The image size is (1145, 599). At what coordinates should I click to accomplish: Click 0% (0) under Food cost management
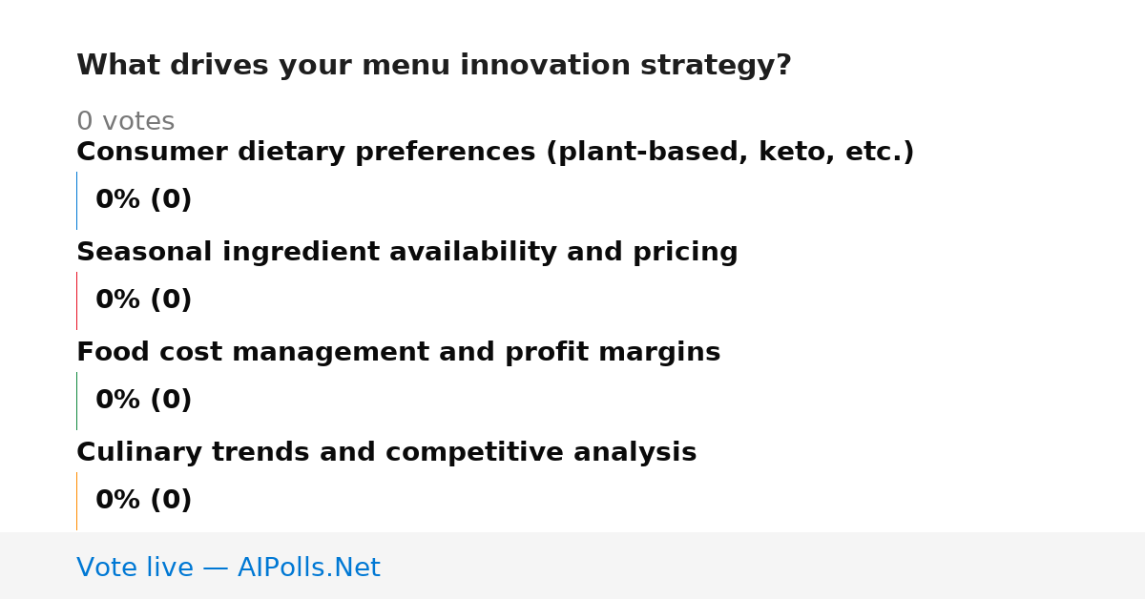[x=144, y=401]
